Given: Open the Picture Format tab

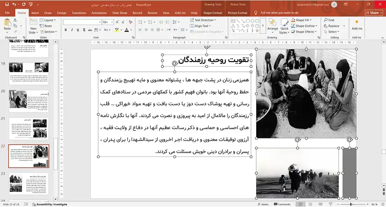Looking at the screenshot, I should pos(238,13).
